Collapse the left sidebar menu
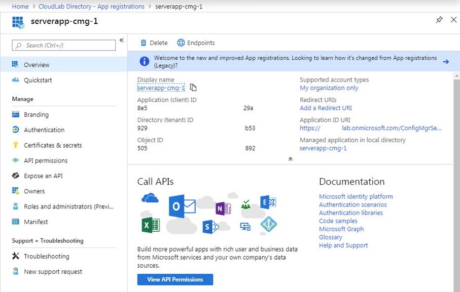 122,40
